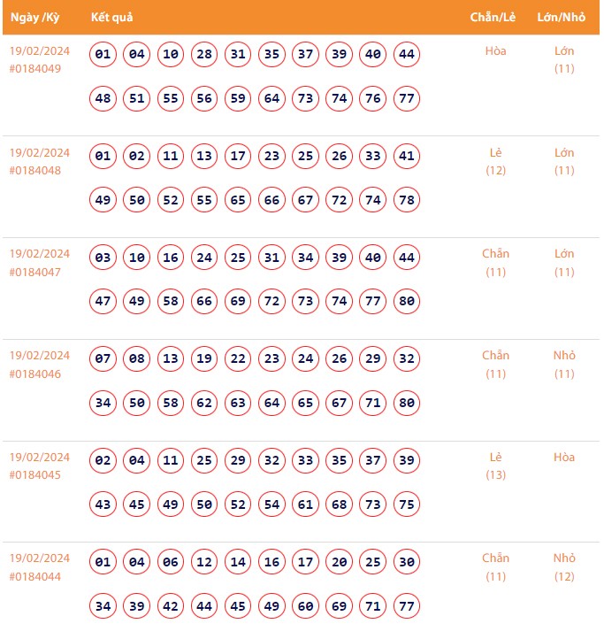Click the "Lẻ (12)" result for draw #0184048
This screenshot has width=604, height=639.
click(x=495, y=161)
